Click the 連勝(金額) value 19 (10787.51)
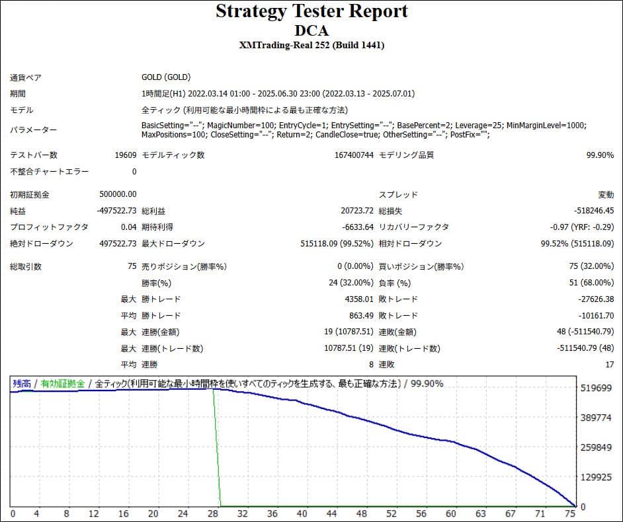 [349, 332]
